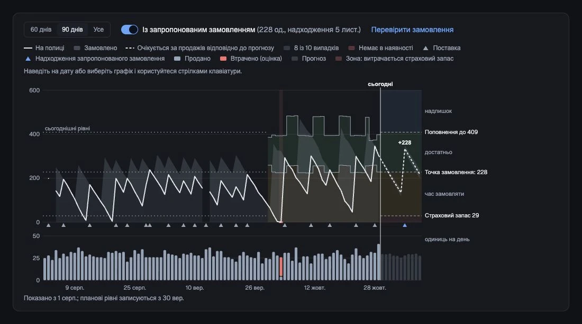
Task: Click the Страховий запас 29 label
Action: tap(452, 215)
